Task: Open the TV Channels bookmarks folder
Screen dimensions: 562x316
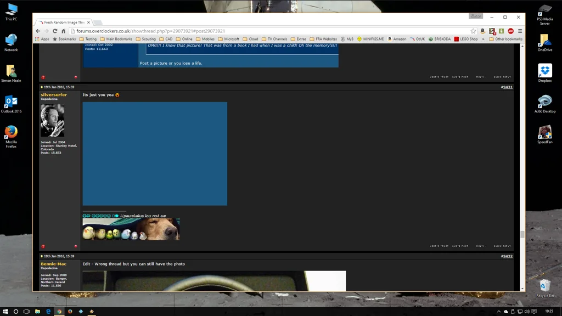Action: coord(274,39)
